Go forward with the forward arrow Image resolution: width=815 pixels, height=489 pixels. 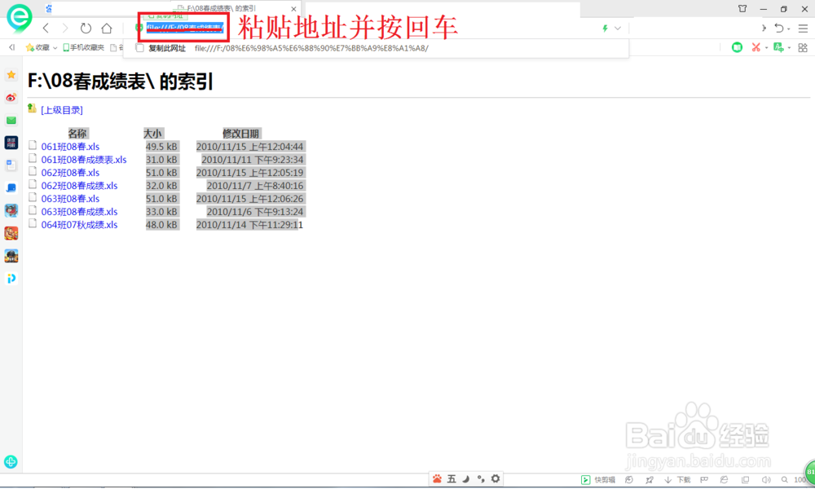coord(65,28)
